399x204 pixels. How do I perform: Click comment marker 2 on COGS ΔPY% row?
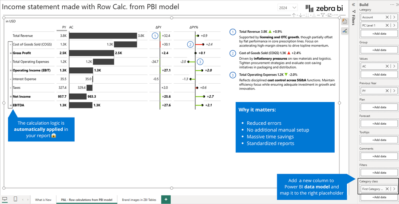190,44
